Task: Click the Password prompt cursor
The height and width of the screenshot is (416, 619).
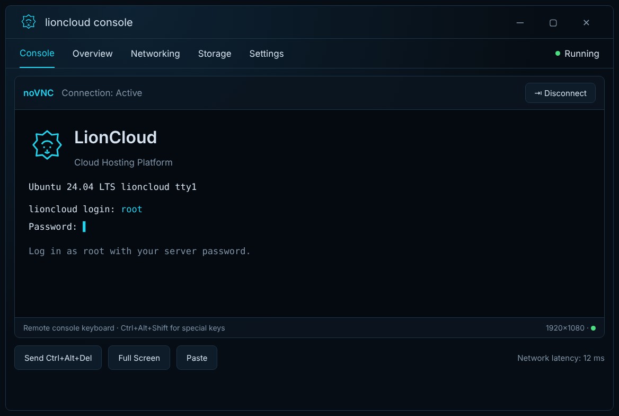Action: (84, 227)
